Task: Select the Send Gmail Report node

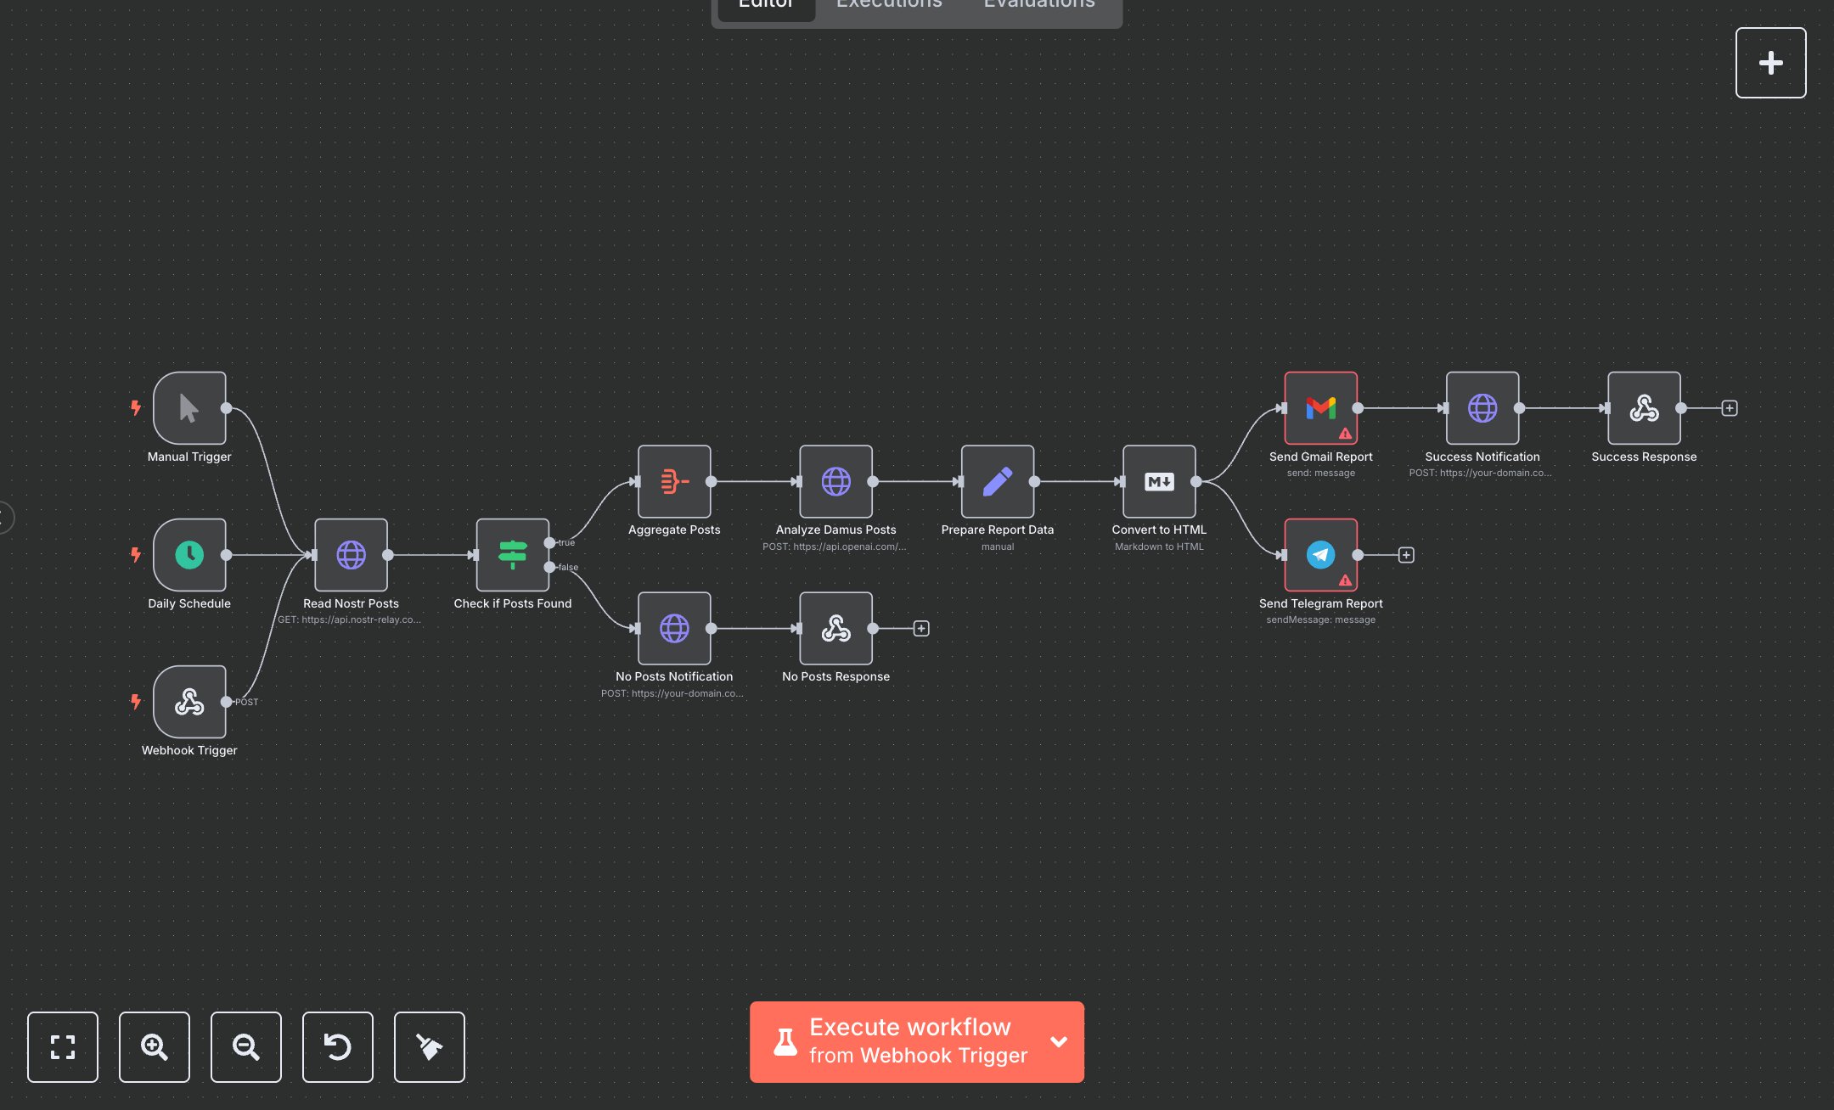Action: point(1320,408)
